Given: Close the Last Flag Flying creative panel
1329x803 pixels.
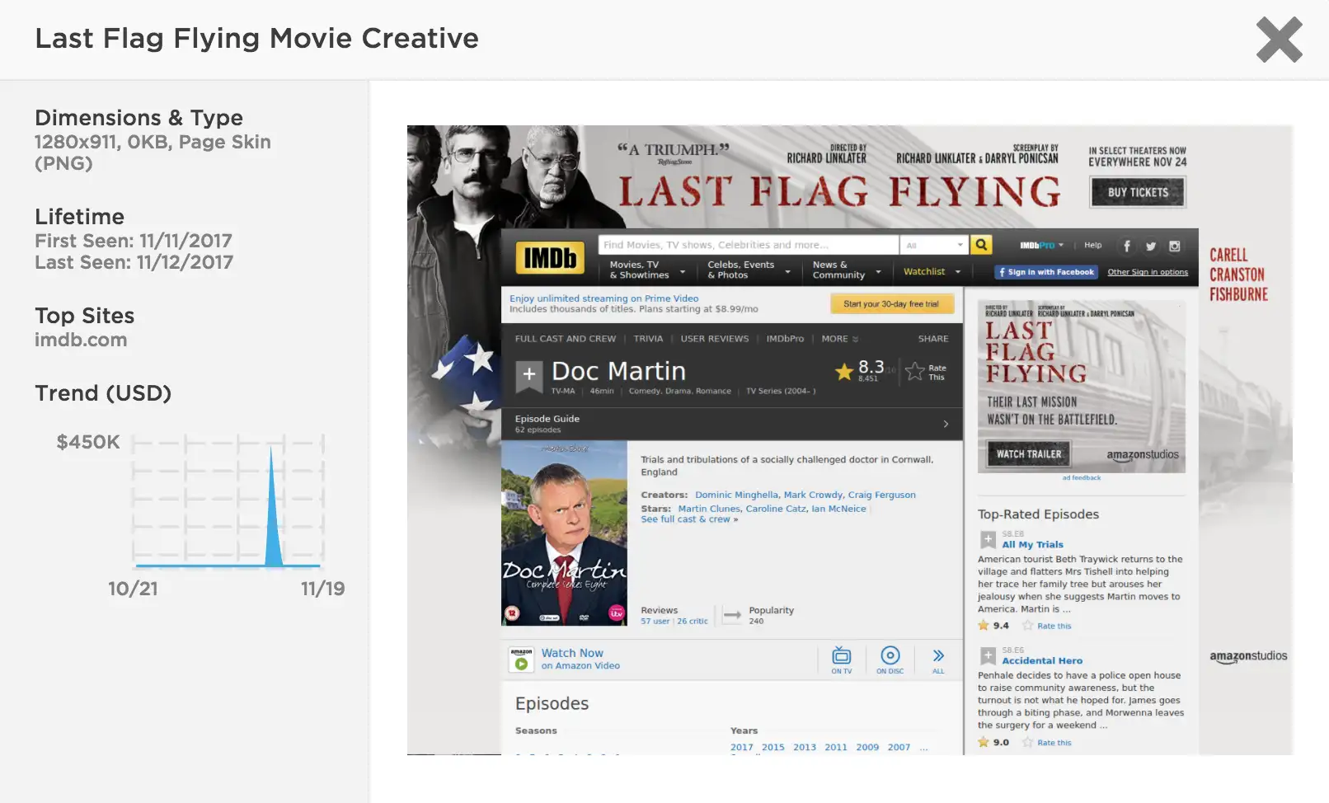Looking at the screenshot, I should pyautogui.click(x=1279, y=40).
